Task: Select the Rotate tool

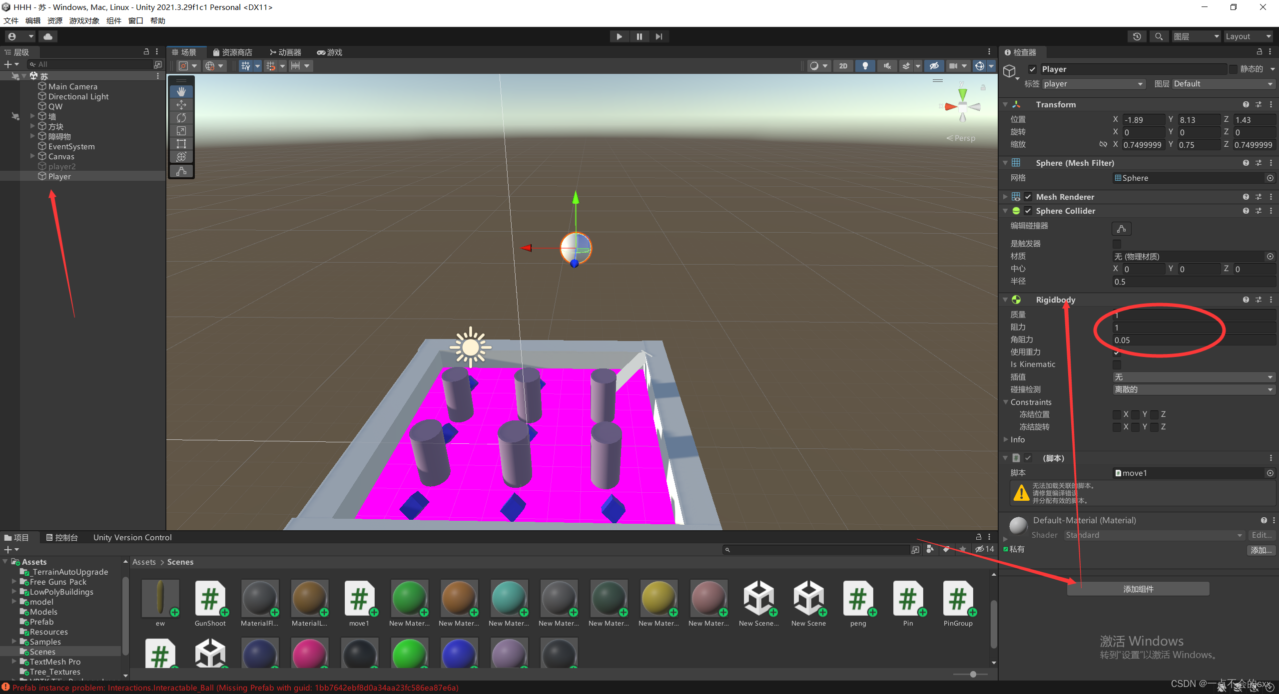Action: pos(181,117)
